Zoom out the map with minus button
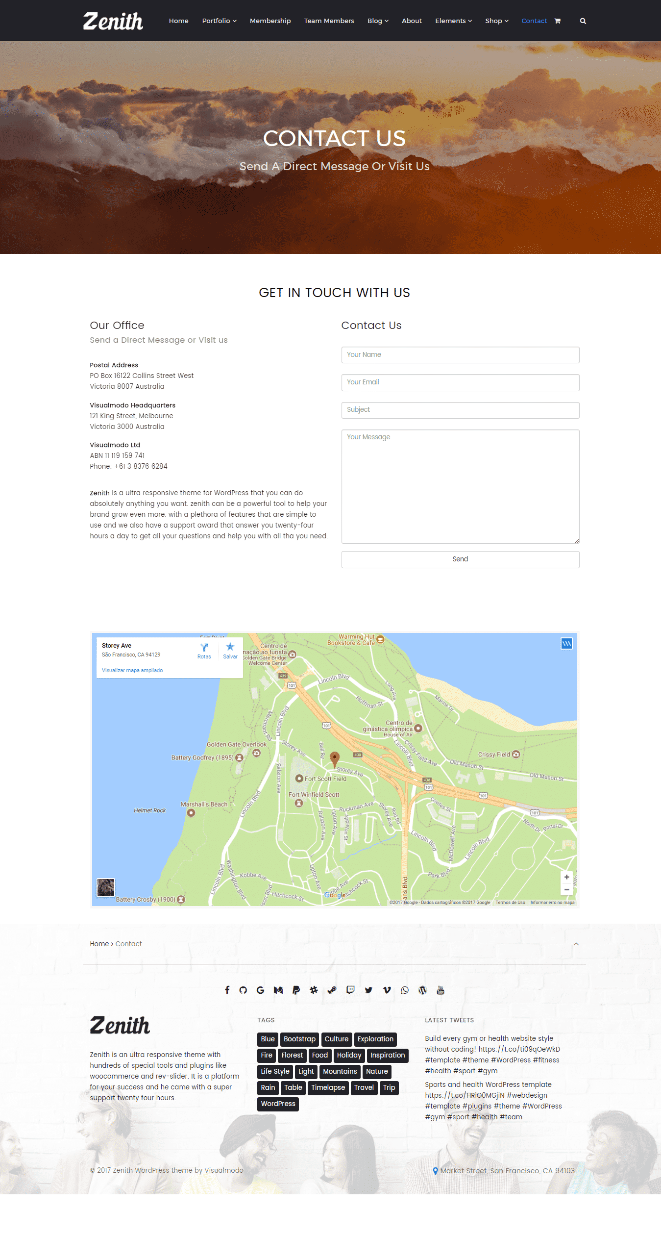 pyautogui.click(x=566, y=889)
